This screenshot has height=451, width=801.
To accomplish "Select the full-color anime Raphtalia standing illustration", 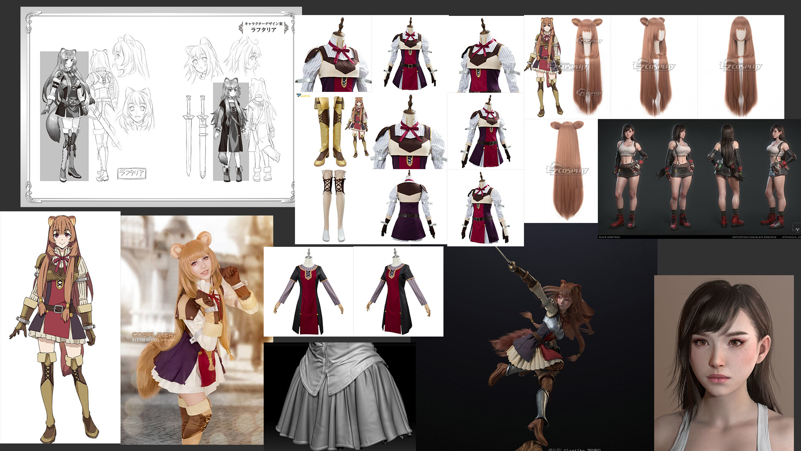I will coord(60,327).
